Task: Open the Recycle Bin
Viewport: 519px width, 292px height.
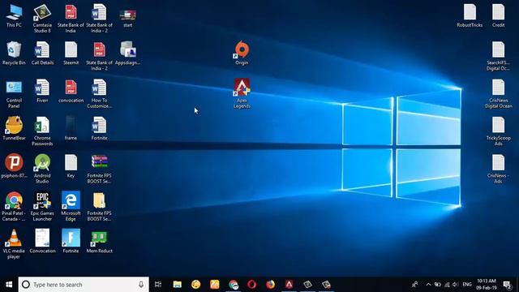Action: 14,53
